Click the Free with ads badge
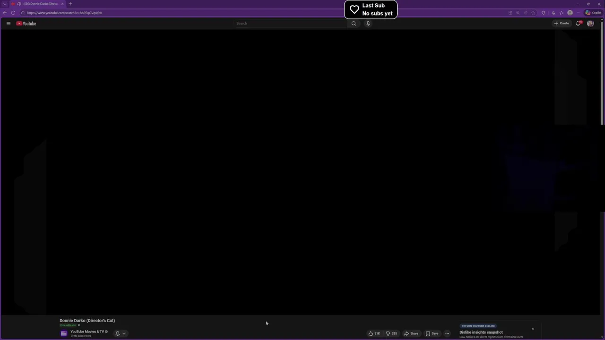The width and height of the screenshot is (605, 340). click(x=68, y=325)
